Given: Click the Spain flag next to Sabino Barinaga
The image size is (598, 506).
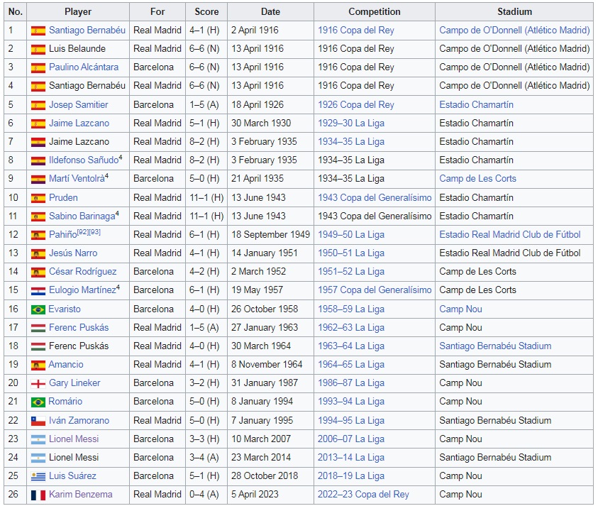Looking at the screenshot, I should (38, 216).
